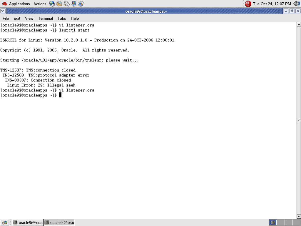Open the volume control speaker icon
The height and width of the screenshot is (226, 301).
296,4
